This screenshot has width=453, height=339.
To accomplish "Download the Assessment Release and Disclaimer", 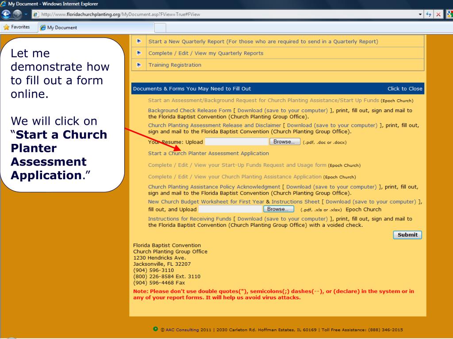I will point(332,125).
